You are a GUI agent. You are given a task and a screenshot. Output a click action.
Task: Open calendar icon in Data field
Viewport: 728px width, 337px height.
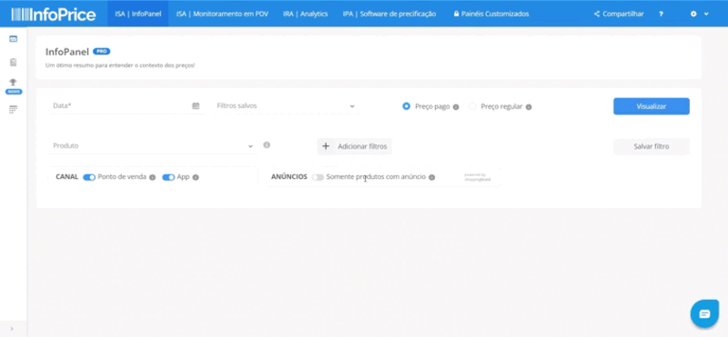[196, 106]
